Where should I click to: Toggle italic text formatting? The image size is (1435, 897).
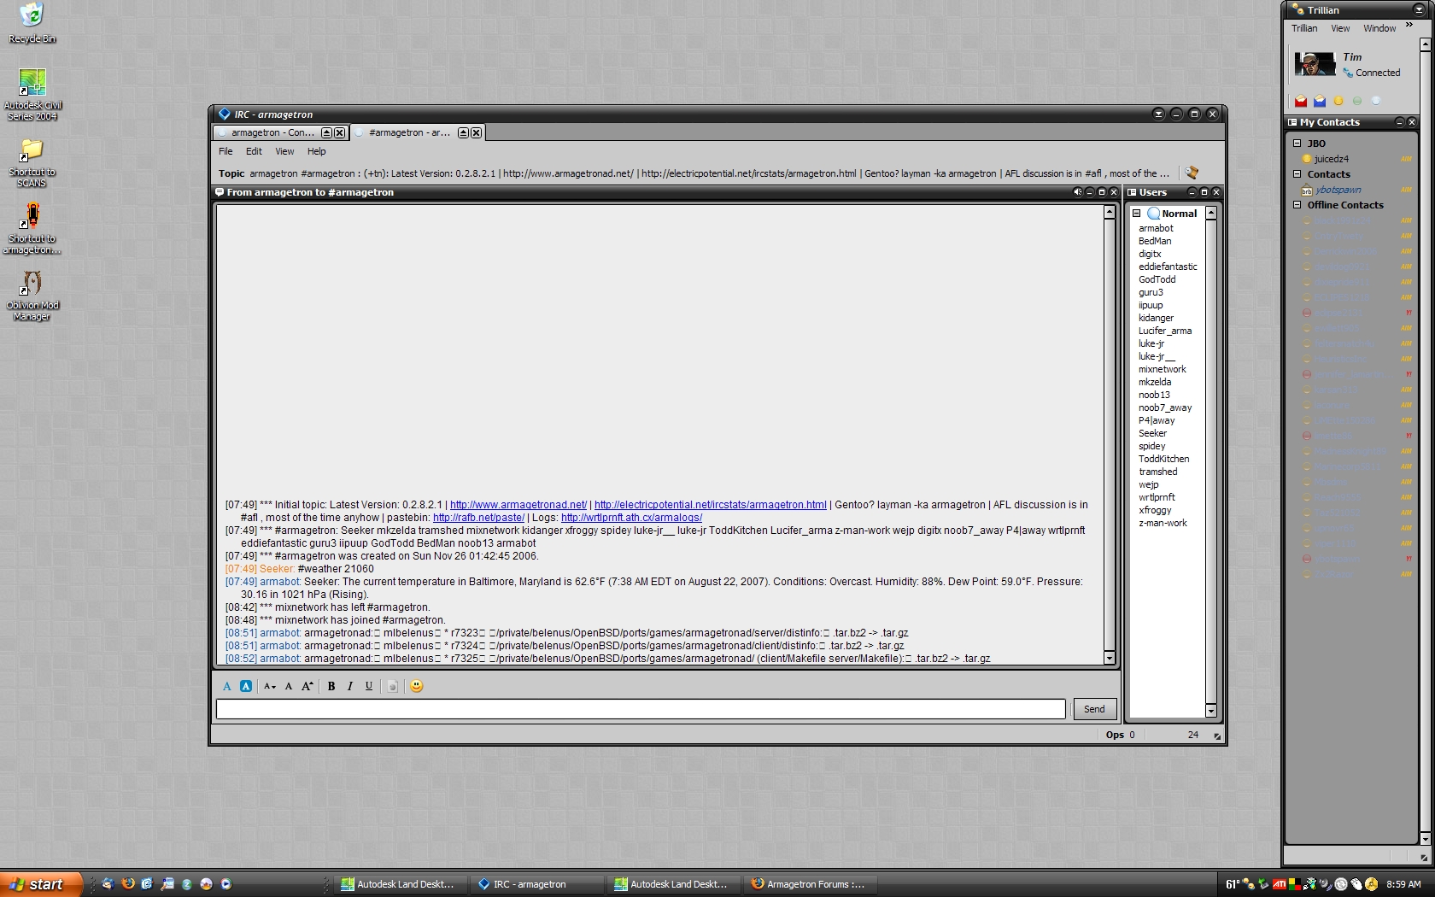click(x=350, y=686)
